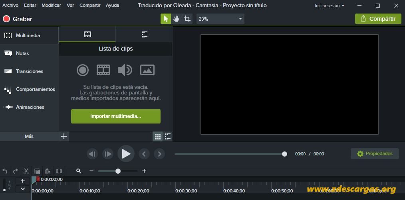The width and height of the screenshot is (405, 200).
Task: Click the audio speaker icon in clip list
Action: (125, 70)
